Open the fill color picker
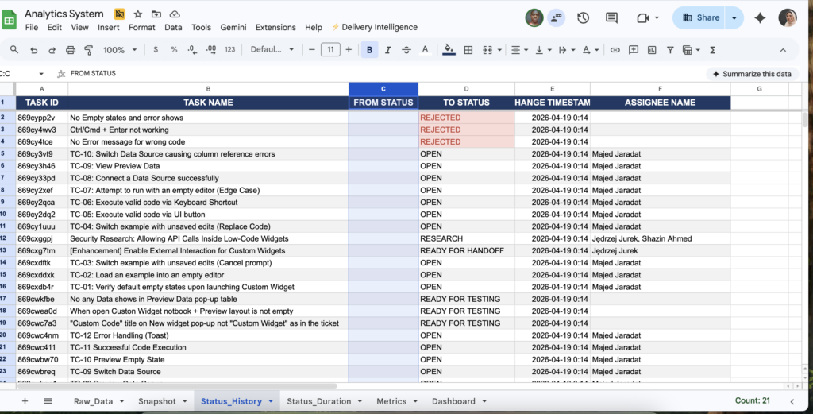 449,50
